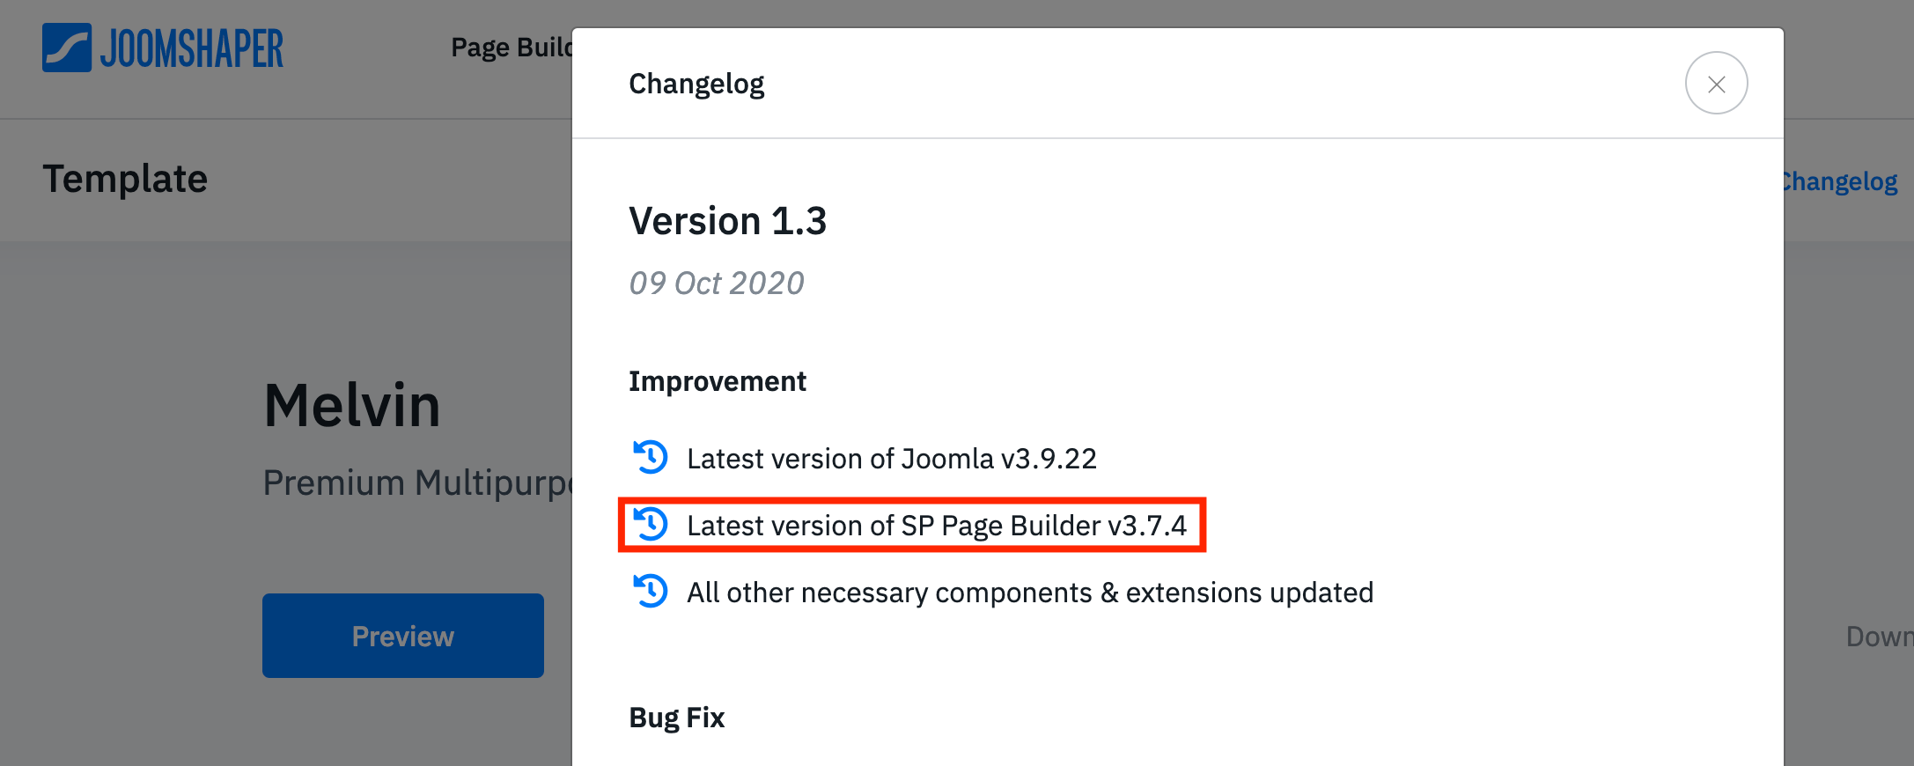This screenshot has width=1914, height=766.
Task: Close the Changelog dialog with the X button
Action: 1716,84
